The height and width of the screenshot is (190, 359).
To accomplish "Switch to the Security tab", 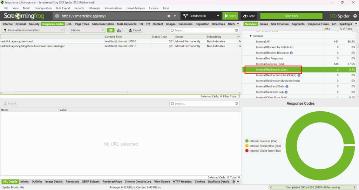I will pyautogui.click(x=34, y=24).
